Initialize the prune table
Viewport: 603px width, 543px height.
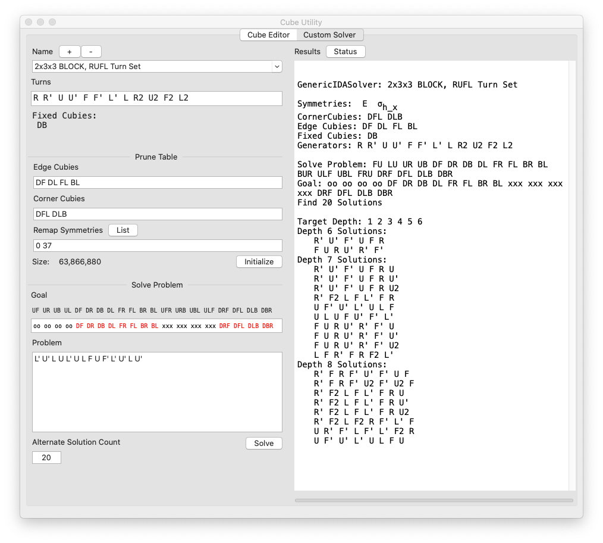pos(259,262)
